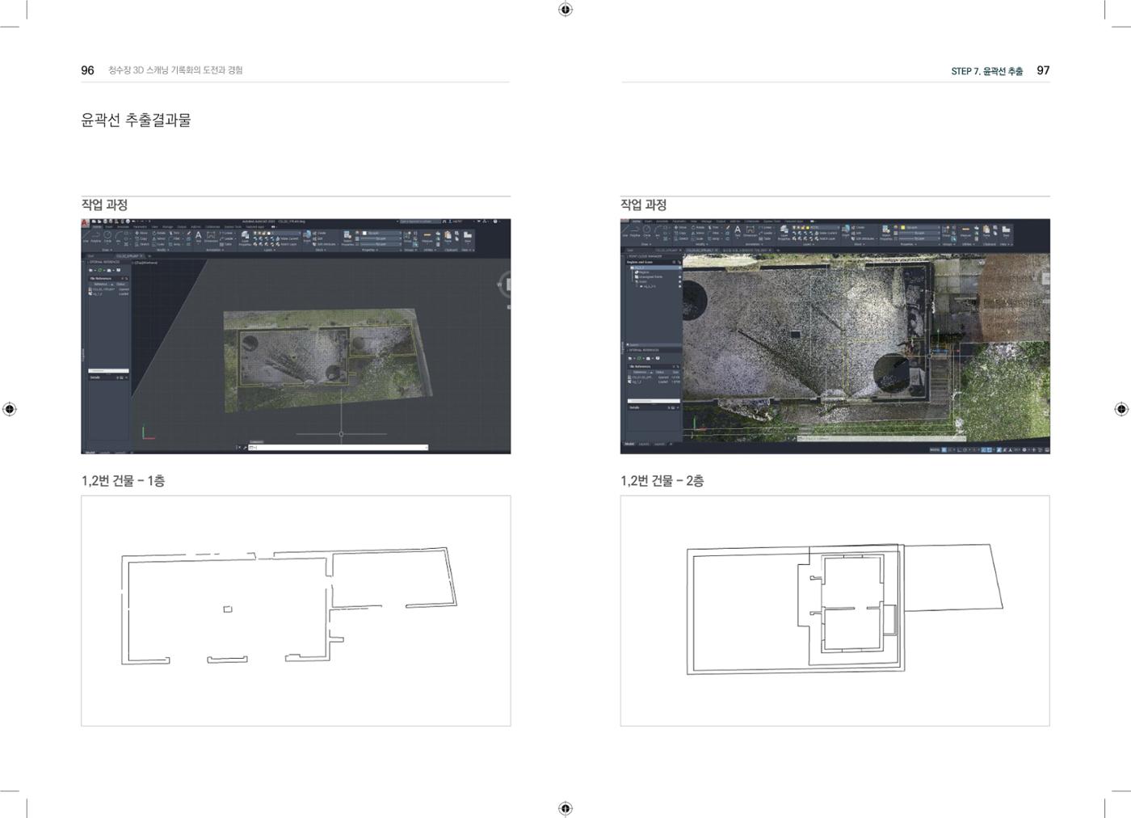Expand the Layers panel in left AutoCAD ribbon
The image size is (1131, 818).
point(270,250)
